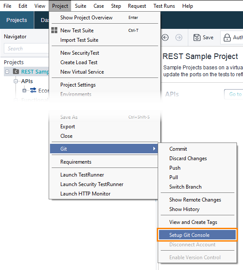Image resolution: width=243 pixels, height=270 pixels.
Task: Click the forward navigation arrow icon
Action: [x=179, y=37]
